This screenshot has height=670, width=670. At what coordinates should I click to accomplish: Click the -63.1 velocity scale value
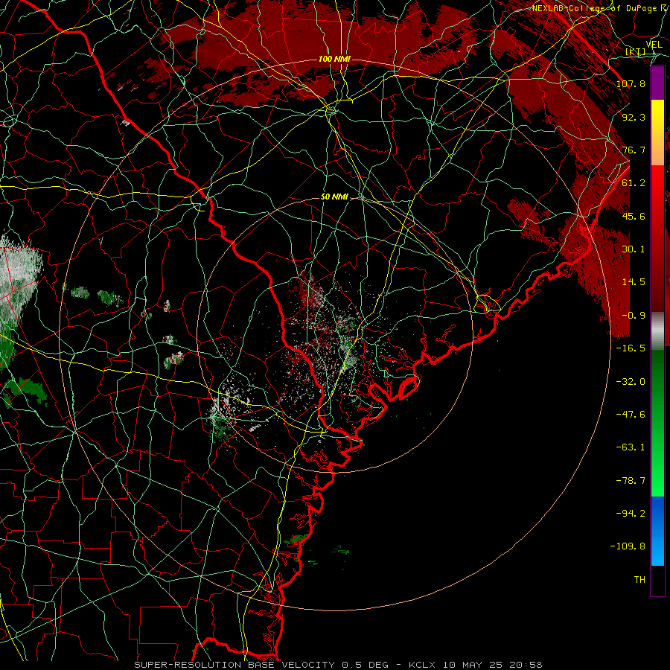coord(631,447)
